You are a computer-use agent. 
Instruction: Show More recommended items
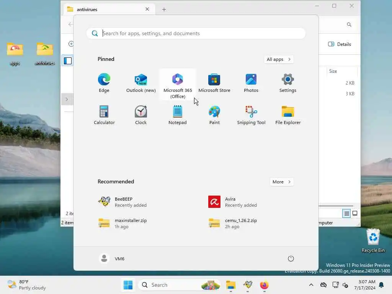coord(281,182)
